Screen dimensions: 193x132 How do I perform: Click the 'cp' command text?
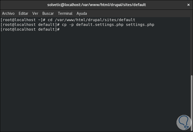(x=64, y=25)
